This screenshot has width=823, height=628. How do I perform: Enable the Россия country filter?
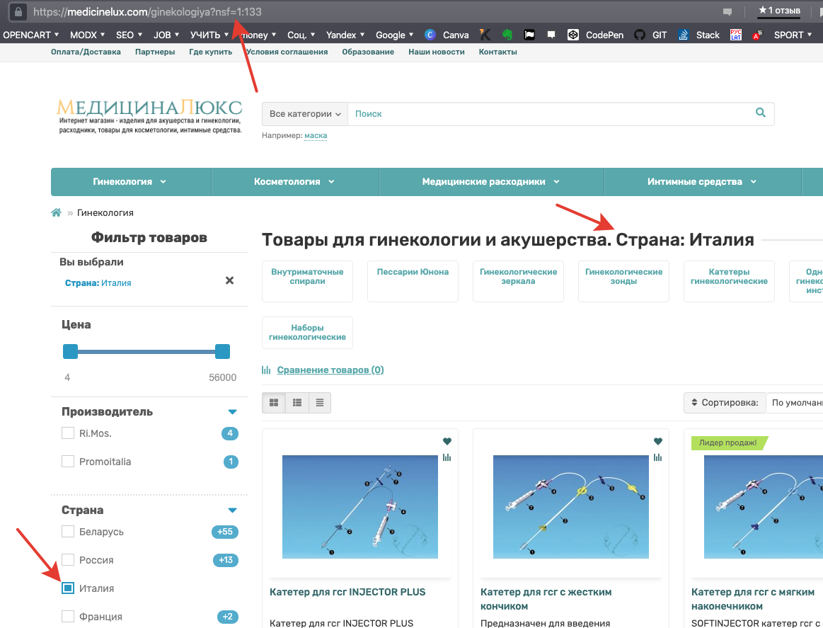(x=68, y=560)
